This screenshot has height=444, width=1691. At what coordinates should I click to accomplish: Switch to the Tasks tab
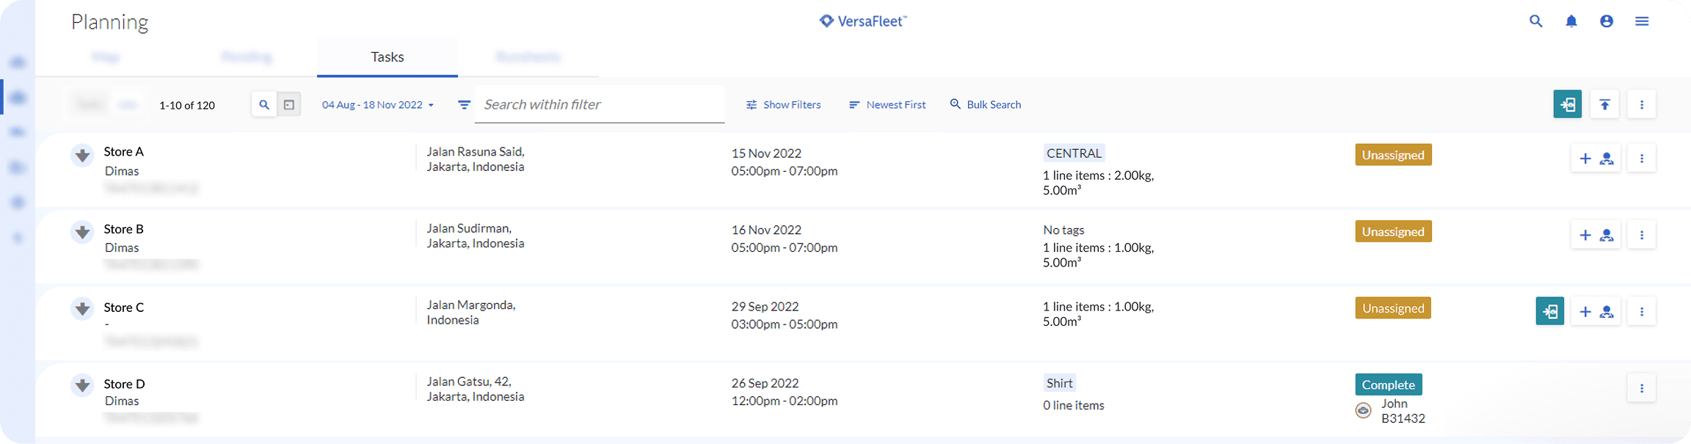(x=388, y=57)
